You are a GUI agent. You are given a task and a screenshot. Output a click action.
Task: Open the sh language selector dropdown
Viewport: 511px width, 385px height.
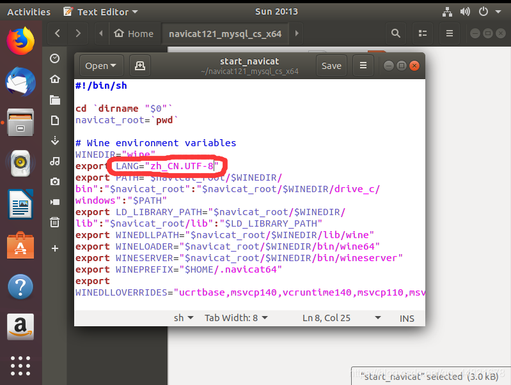(x=184, y=318)
